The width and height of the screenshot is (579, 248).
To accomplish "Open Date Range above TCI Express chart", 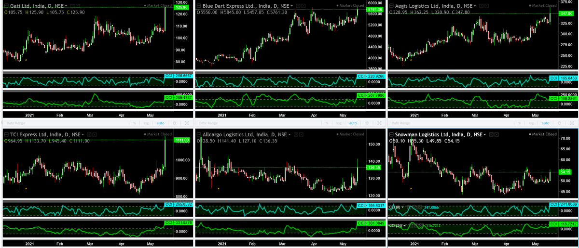I will (15, 123).
